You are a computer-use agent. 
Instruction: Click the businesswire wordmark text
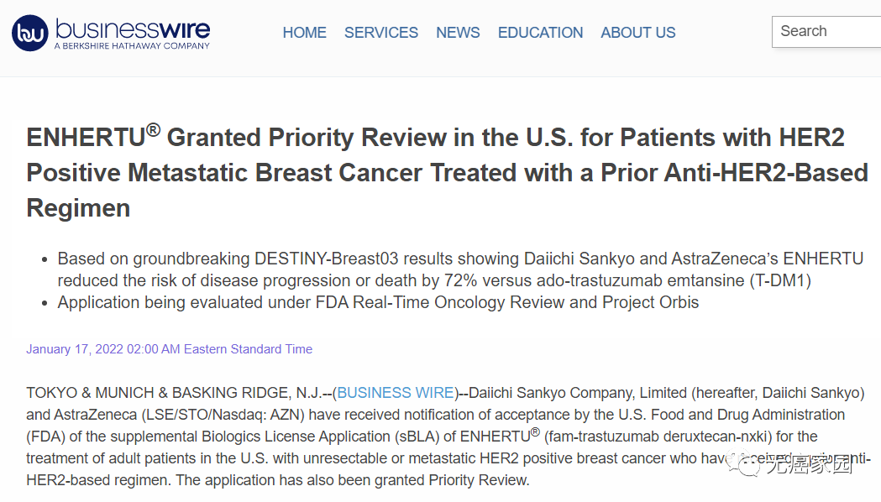133,29
